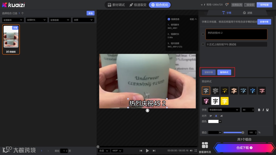Align subtitle text center

(216, 116)
